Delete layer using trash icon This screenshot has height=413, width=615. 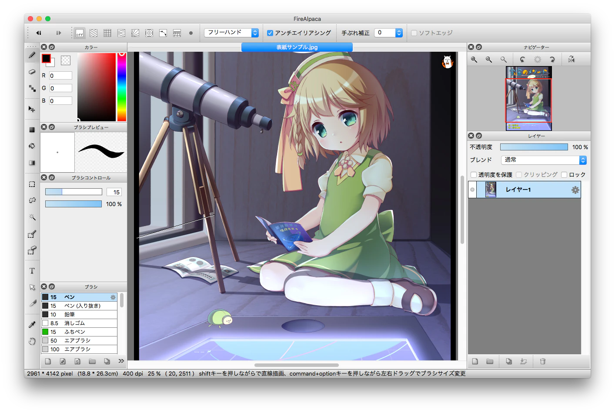[543, 361]
